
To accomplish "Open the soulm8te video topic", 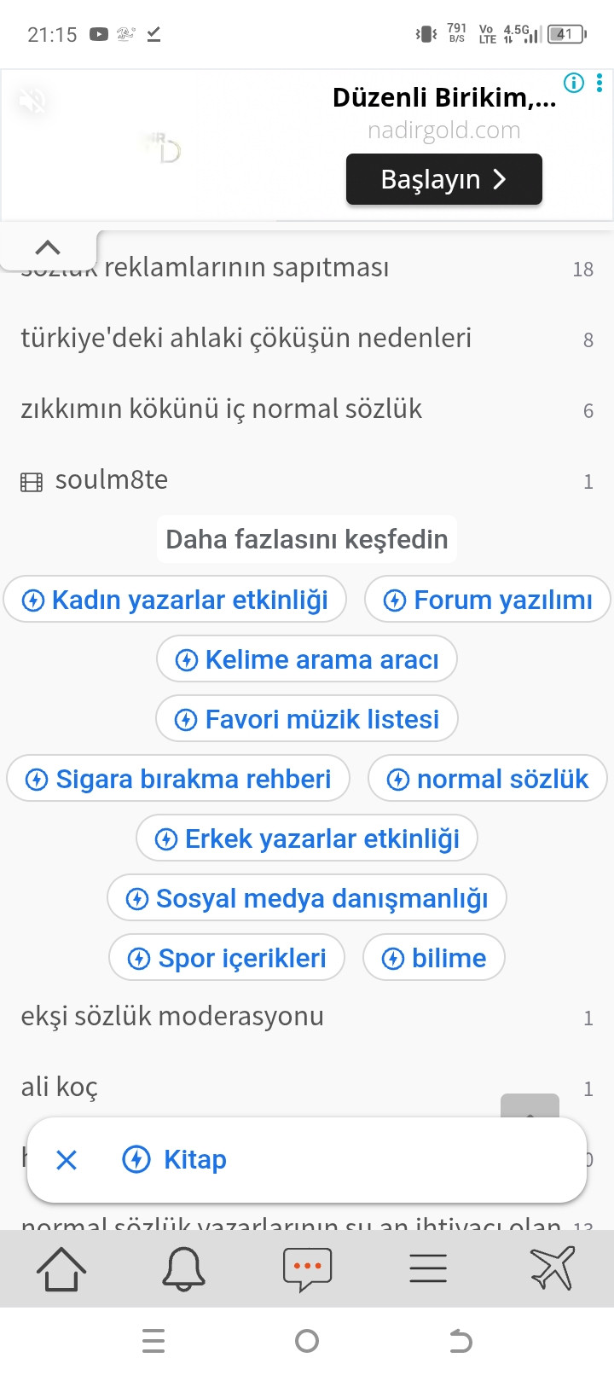I will pyautogui.click(x=111, y=480).
